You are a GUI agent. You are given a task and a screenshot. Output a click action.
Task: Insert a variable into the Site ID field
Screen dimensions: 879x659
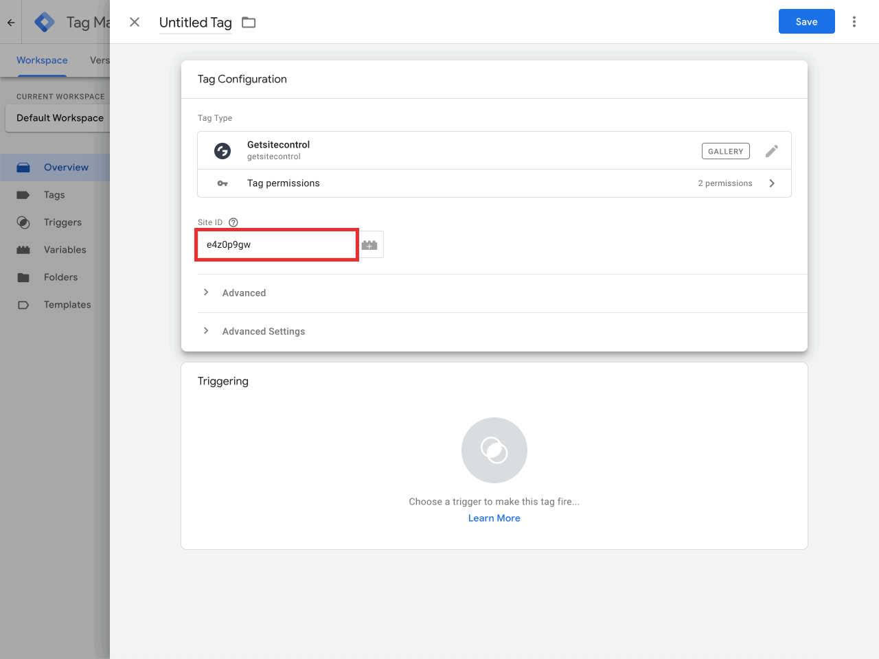point(369,244)
